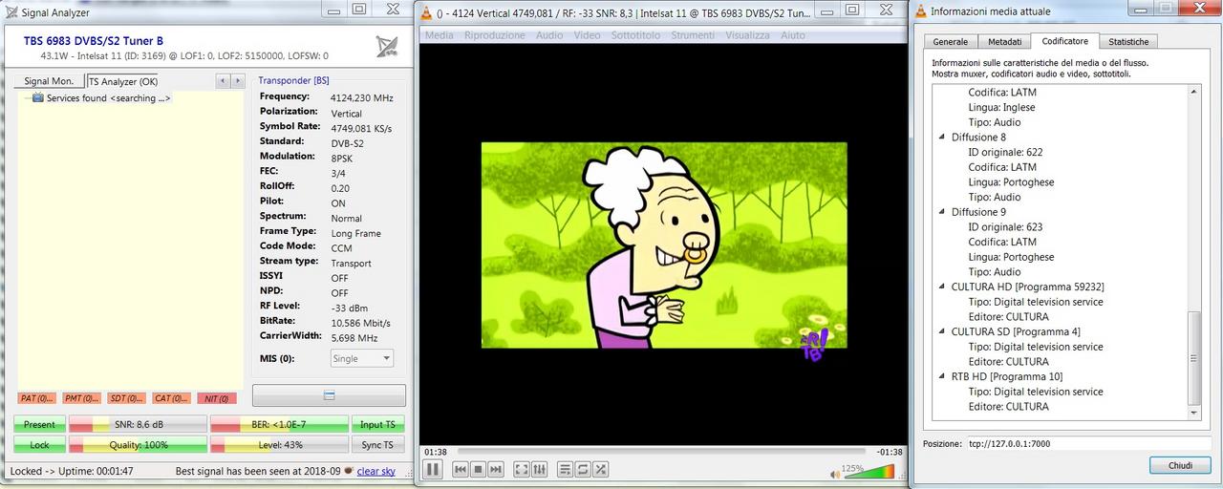
Task: Open the MIS (0) Single dropdown
Action: [362, 358]
